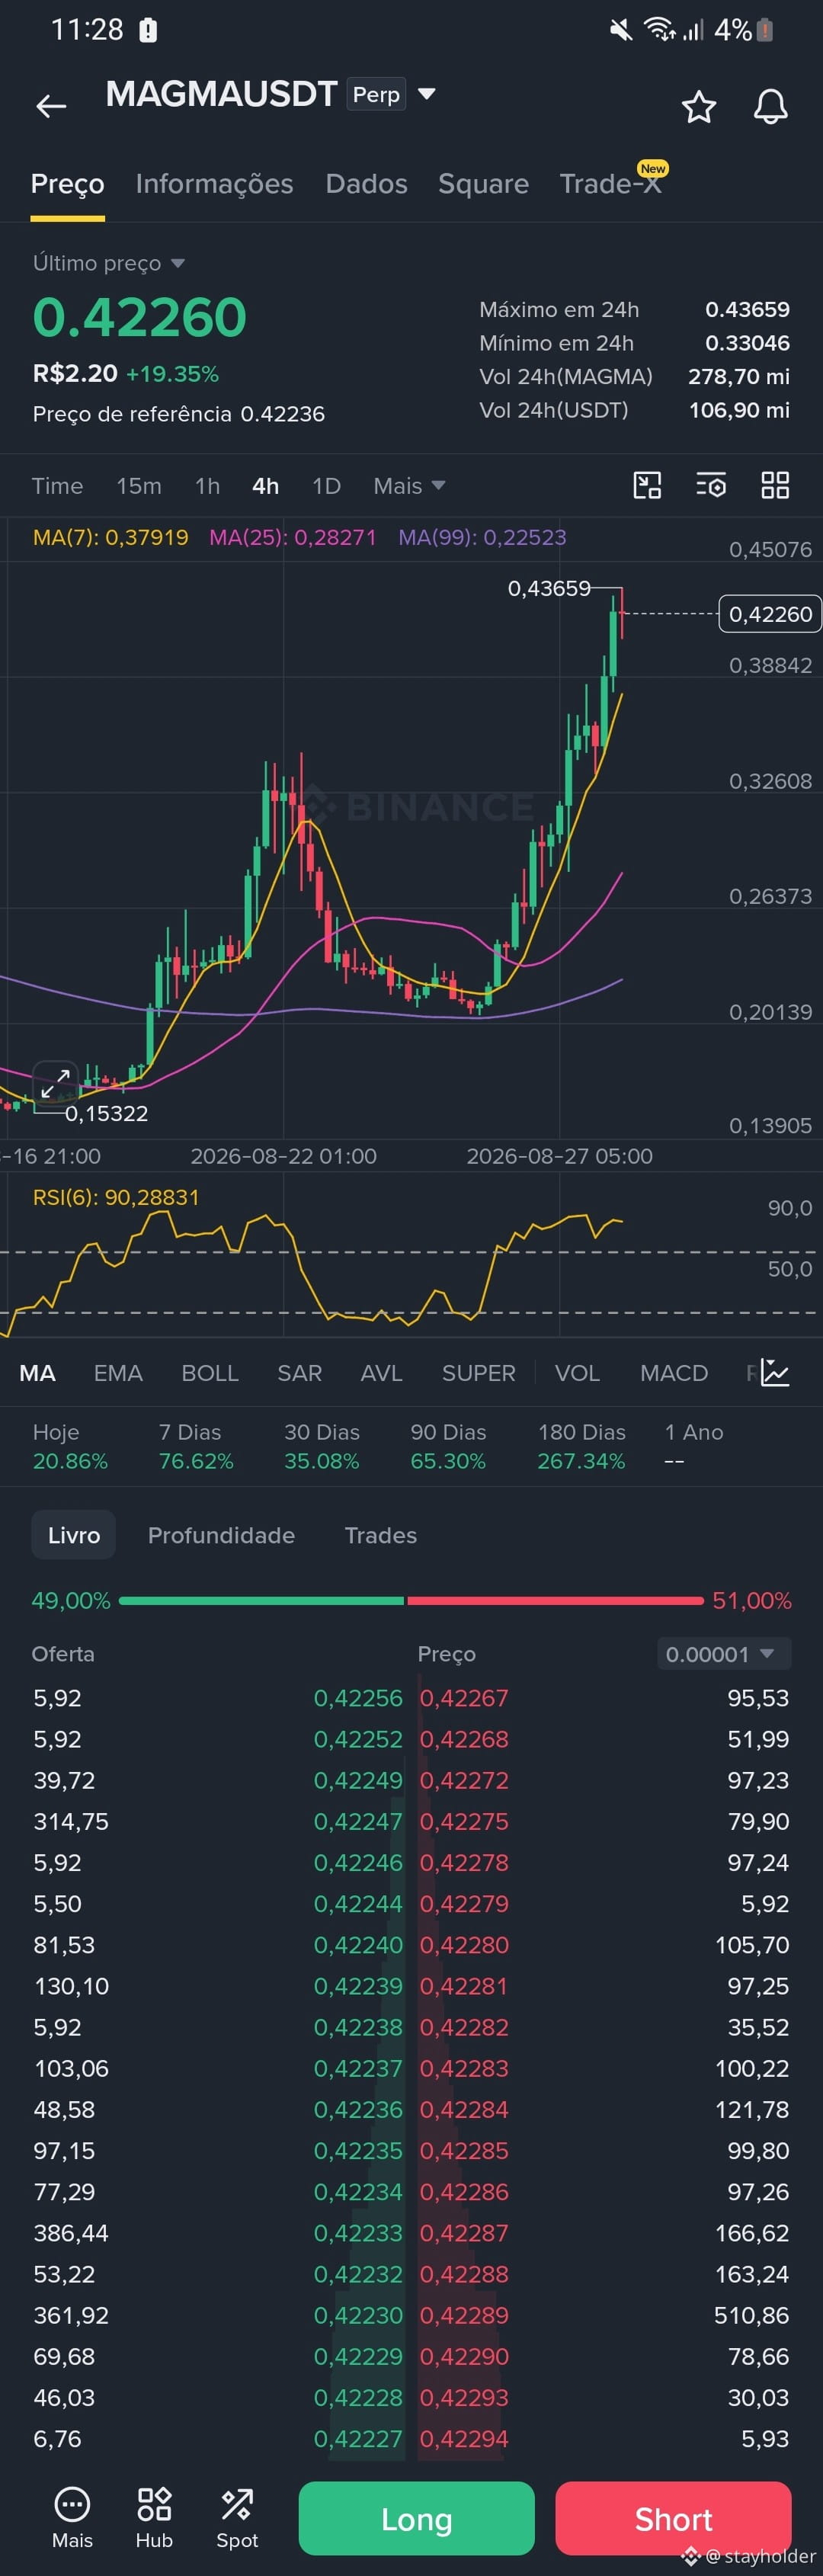Tap MA(25) value label
Image resolution: width=823 pixels, height=2576 pixels.
click(x=293, y=537)
